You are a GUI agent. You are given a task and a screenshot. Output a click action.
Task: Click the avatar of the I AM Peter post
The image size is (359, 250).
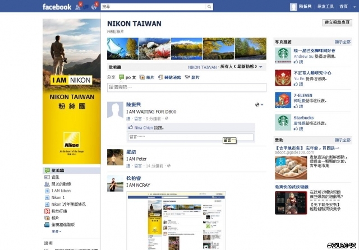115,157
